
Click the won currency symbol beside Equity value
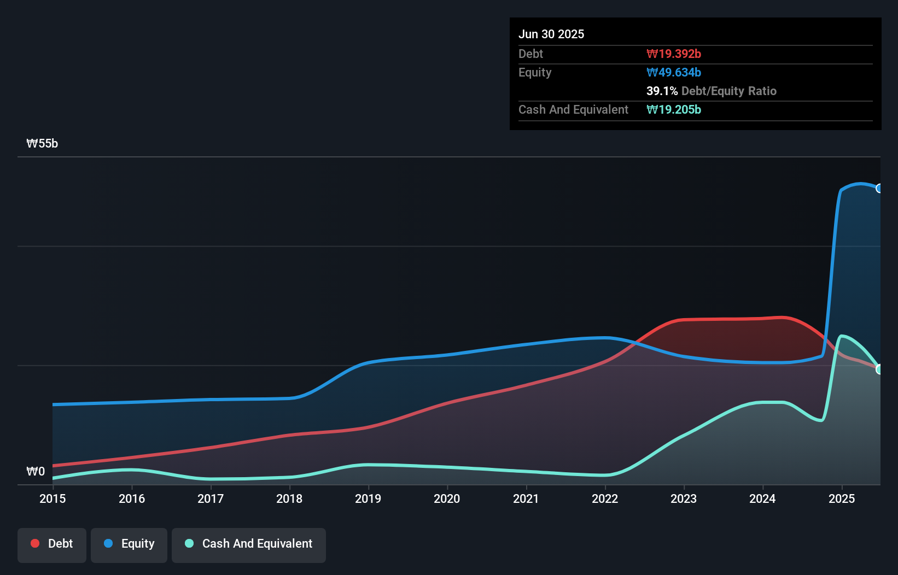point(651,72)
